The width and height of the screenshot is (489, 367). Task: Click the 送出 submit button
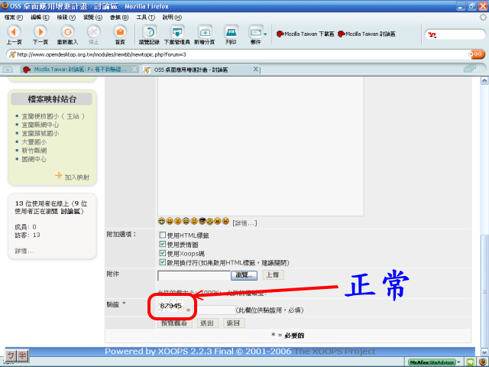pos(208,323)
